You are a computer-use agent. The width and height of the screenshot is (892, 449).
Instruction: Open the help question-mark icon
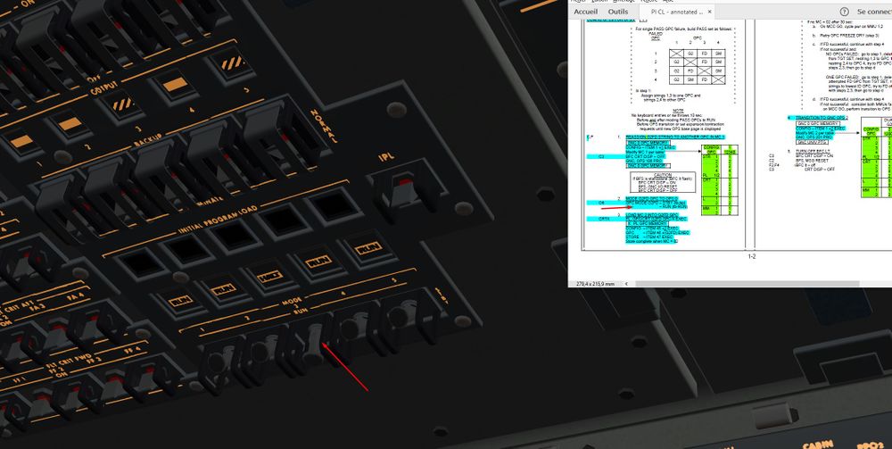844,12
